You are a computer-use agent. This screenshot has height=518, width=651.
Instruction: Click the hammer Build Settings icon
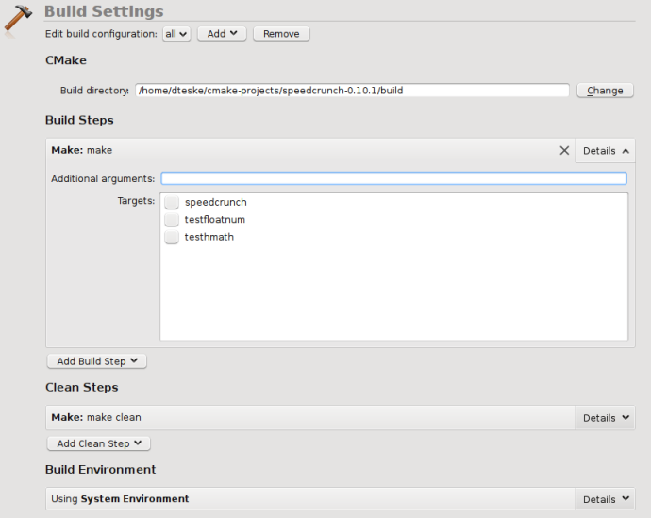tap(19, 18)
